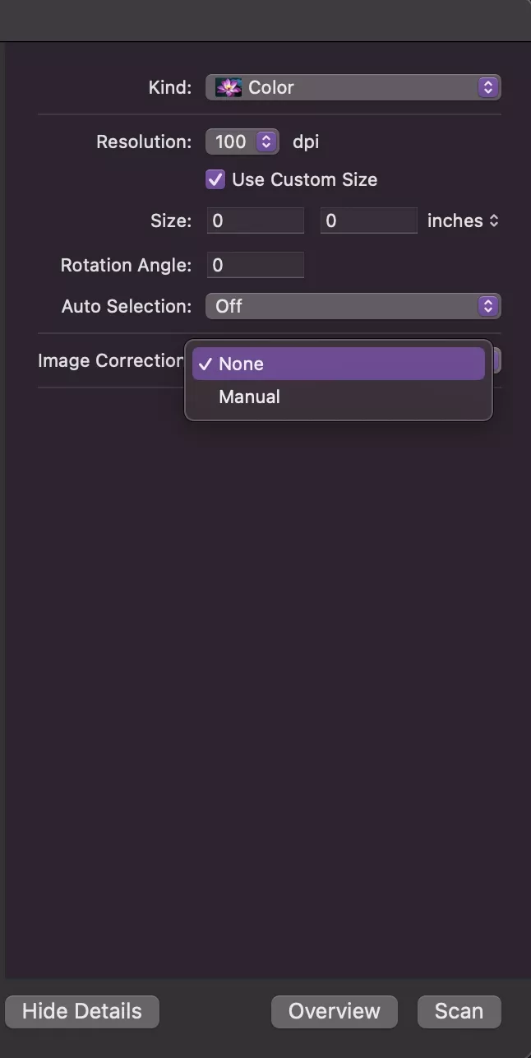Click the up arrow on the Resolution control

267,137
